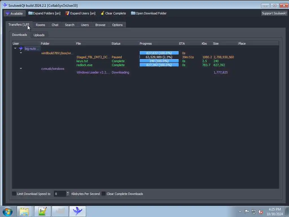The width and height of the screenshot is (289, 217).
Task: Sort by the ETA column header
Action: (x=190, y=44)
